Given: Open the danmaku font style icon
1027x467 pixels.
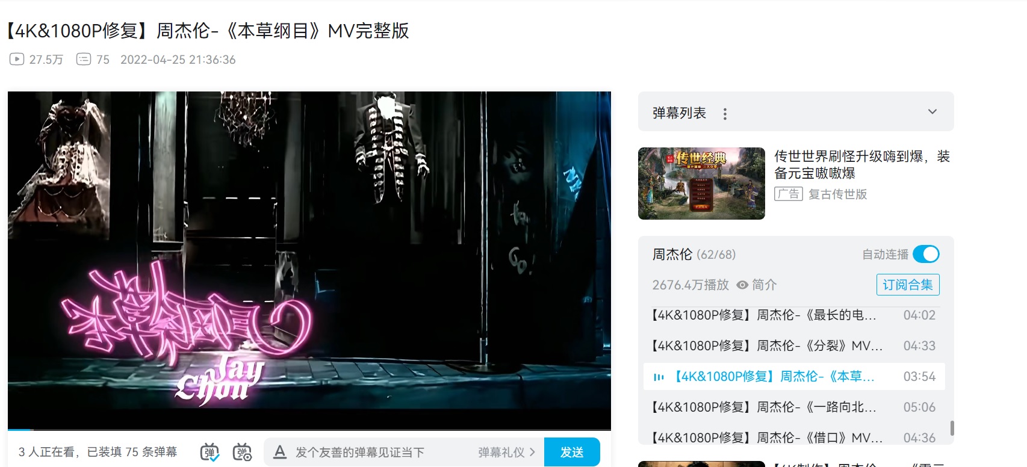Looking at the screenshot, I should click(x=279, y=452).
